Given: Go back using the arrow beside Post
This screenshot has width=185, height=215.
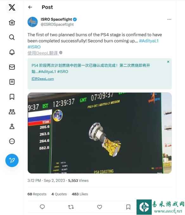Looking at the screenshot, I should (x=30, y=7).
